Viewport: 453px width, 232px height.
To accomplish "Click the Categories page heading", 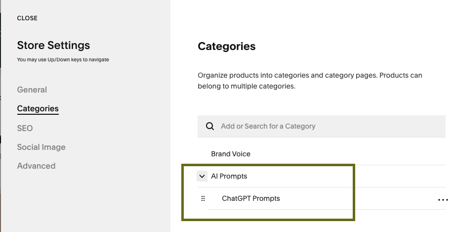I will coord(227,46).
